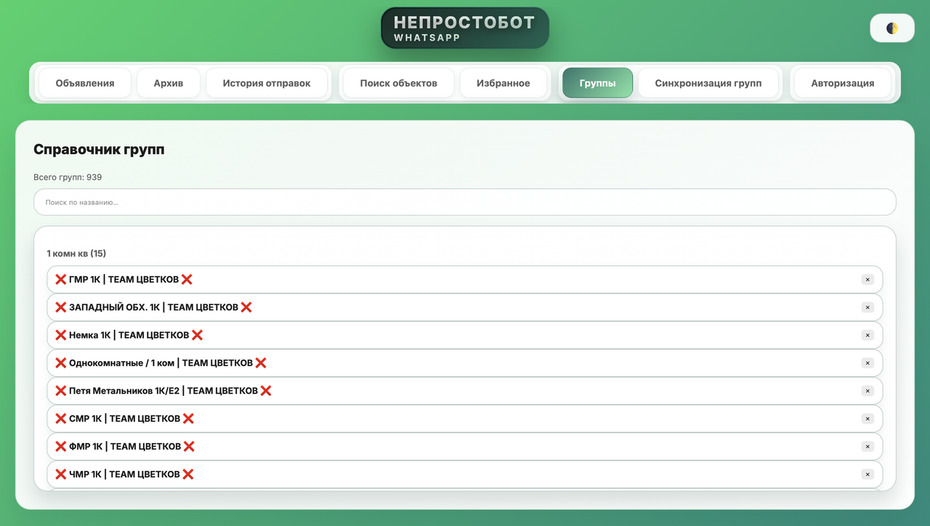The height and width of the screenshot is (526, 930).
Task: Select the Немка 1К | TEAM ЦВЕТКОВ row
Action: pyautogui.click(x=465, y=335)
